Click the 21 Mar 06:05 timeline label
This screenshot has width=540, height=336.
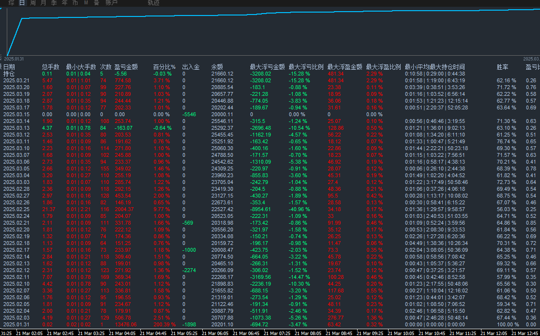pos(215,333)
